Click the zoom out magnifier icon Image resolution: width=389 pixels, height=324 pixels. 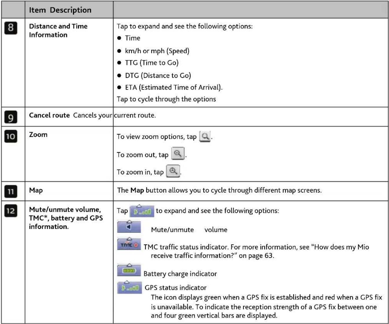click(x=178, y=154)
